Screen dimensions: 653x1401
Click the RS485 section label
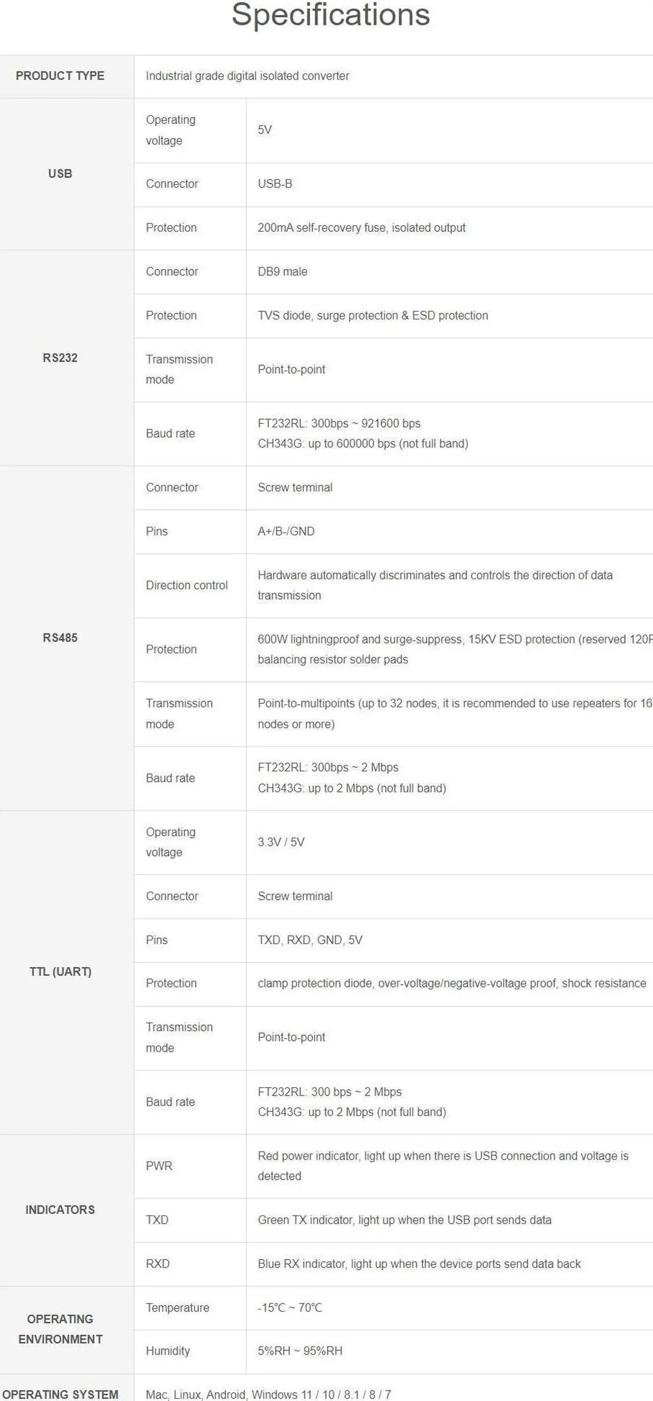click(60, 637)
